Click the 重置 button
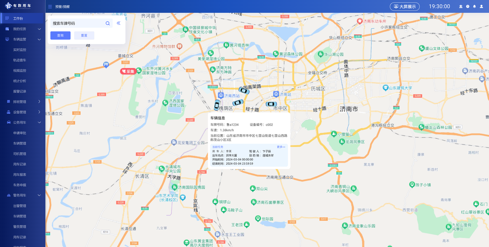The height and width of the screenshot is (247, 489). pyautogui.click(x=84, y=35)
